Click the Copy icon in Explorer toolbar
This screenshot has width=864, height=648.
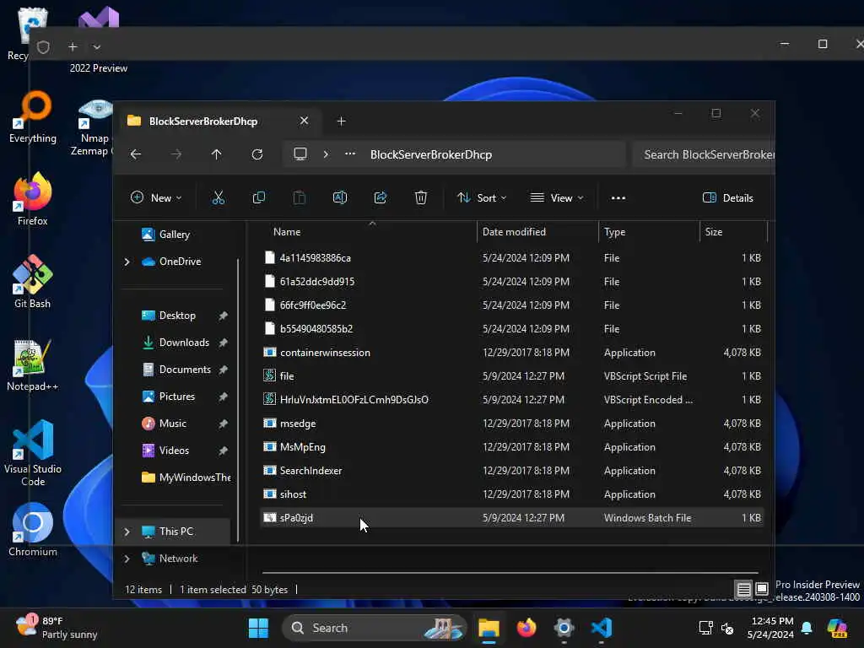tap(258, 197)
